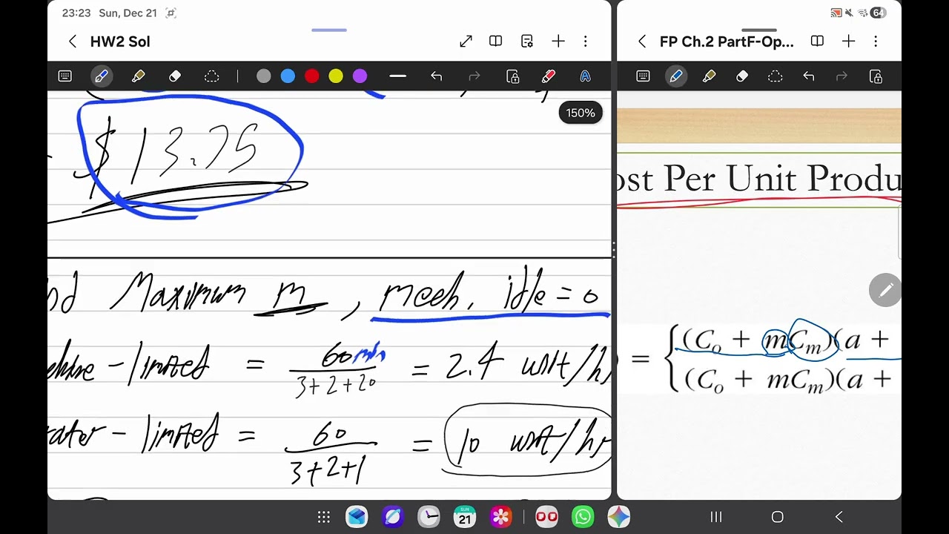This screenshot has height=534, width=949.
Task: Select the highlighter tool in HW2 Sol toolbar
Action: (x=138, y=76)
